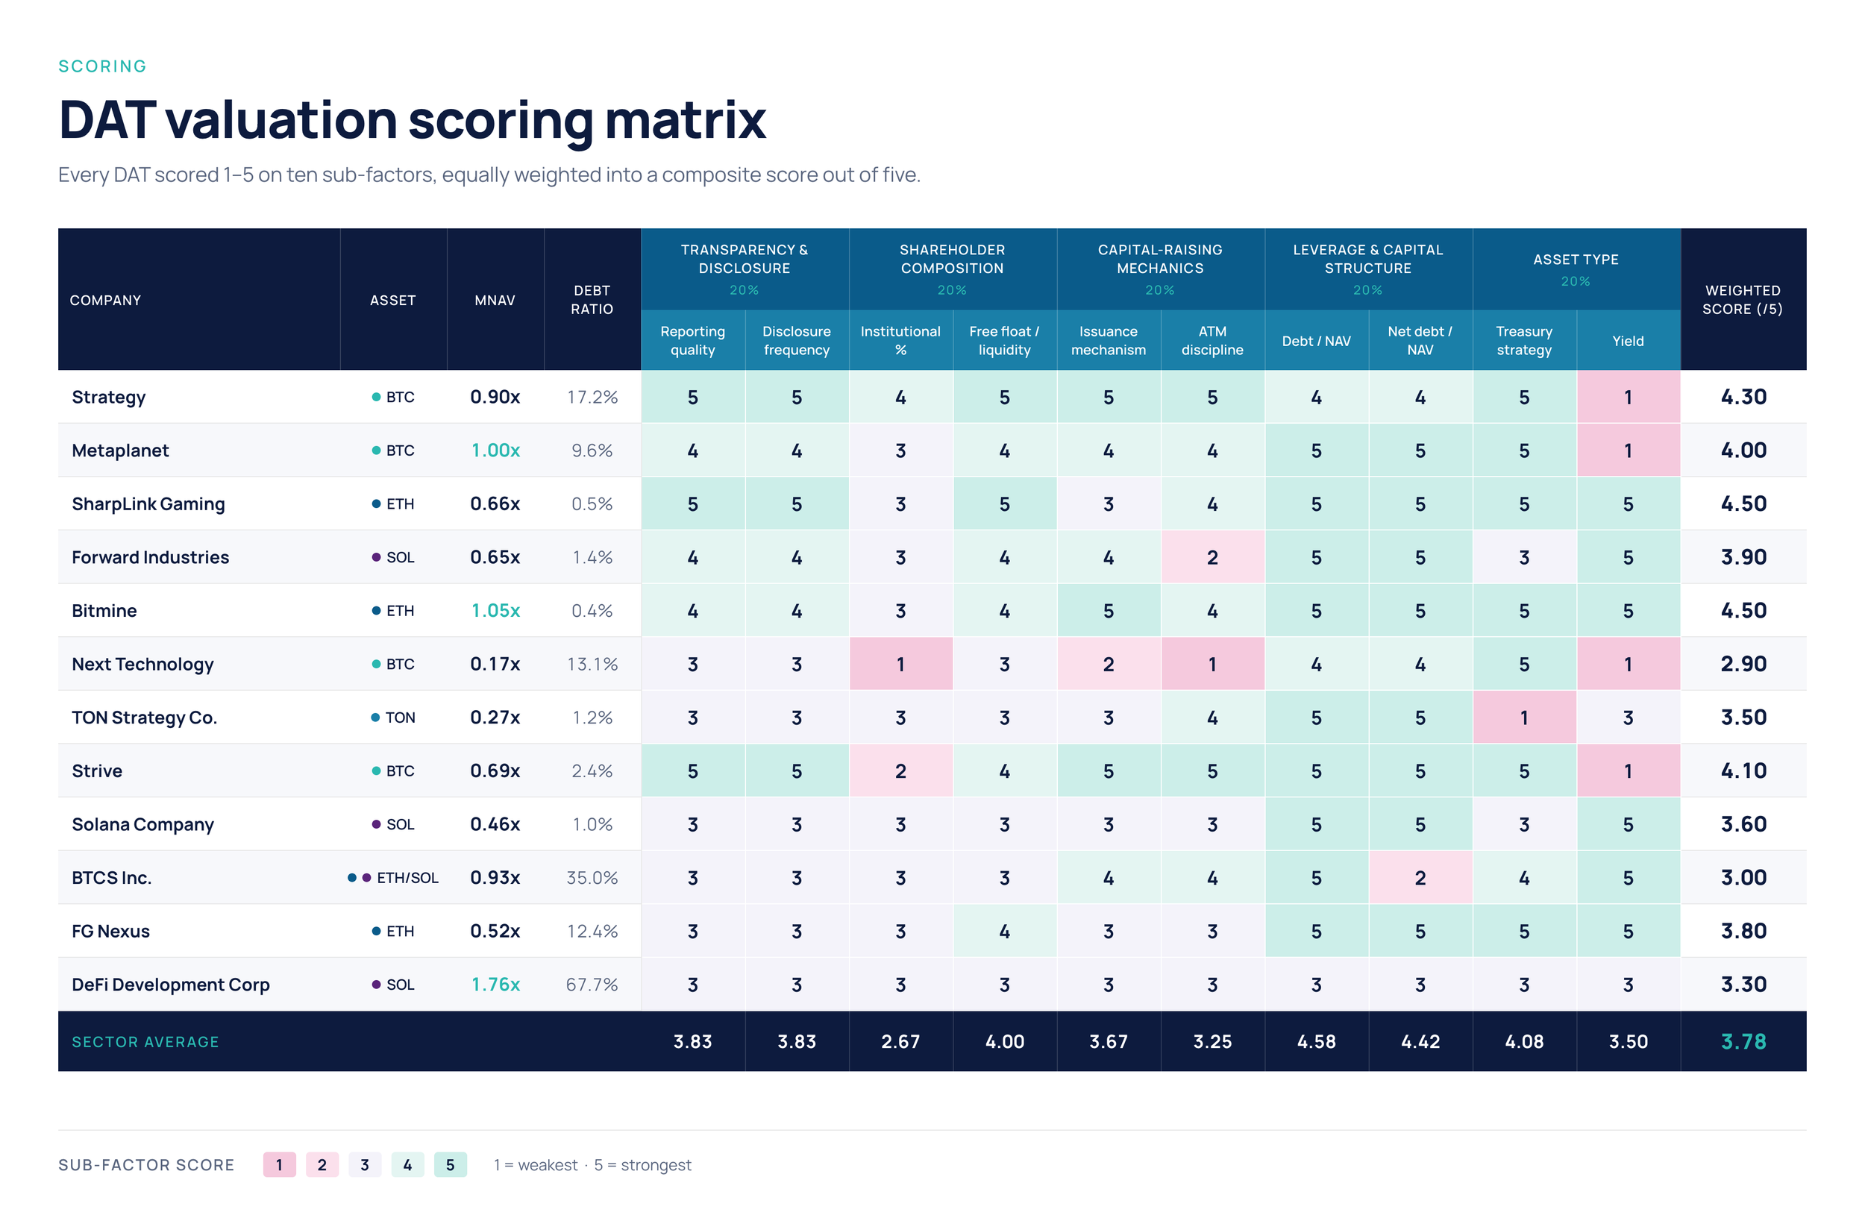Click the TON asset dot in TON Strategy Co. row
Viewport: 1865px width, 1224px height.
pyautogui.click(x=375, y=718)
